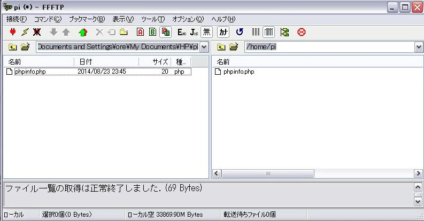
Task: Click the green arrow Mirroring Upload icon
Action: [83, 32]
